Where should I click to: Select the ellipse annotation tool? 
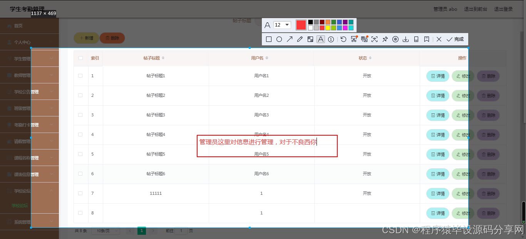click(x=279, y=39)
